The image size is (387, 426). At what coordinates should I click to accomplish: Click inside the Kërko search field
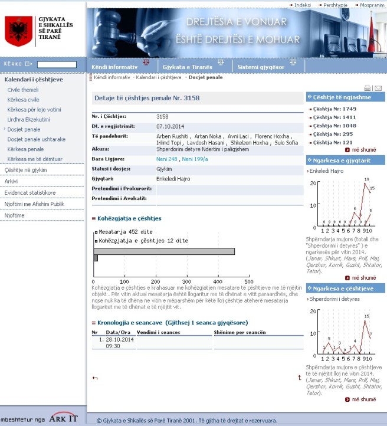click(57, 64)
